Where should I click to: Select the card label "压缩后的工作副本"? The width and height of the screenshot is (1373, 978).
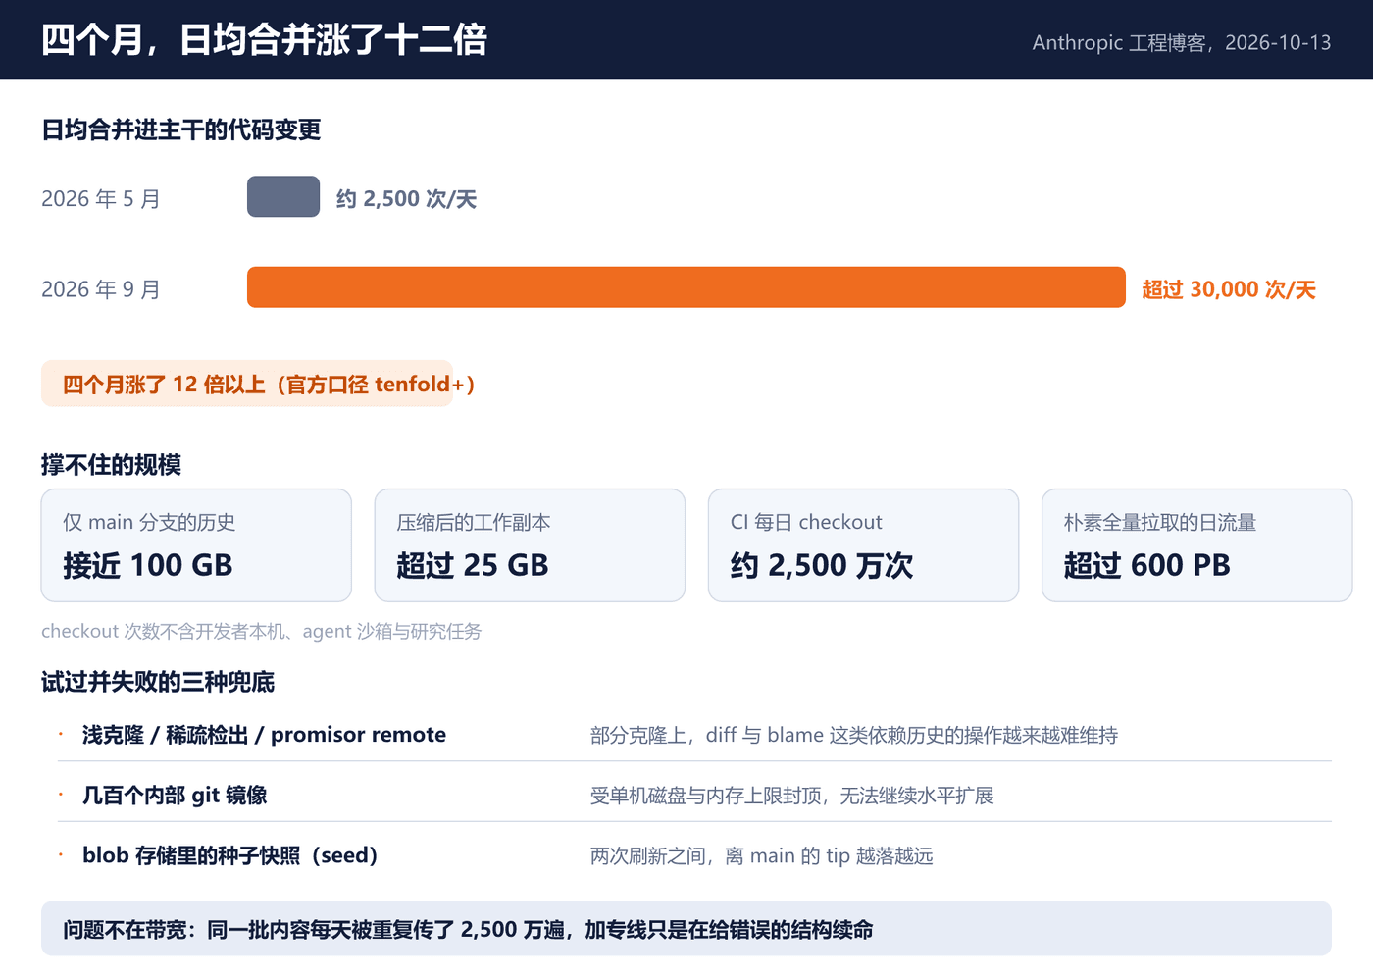(x=474, y=522)
